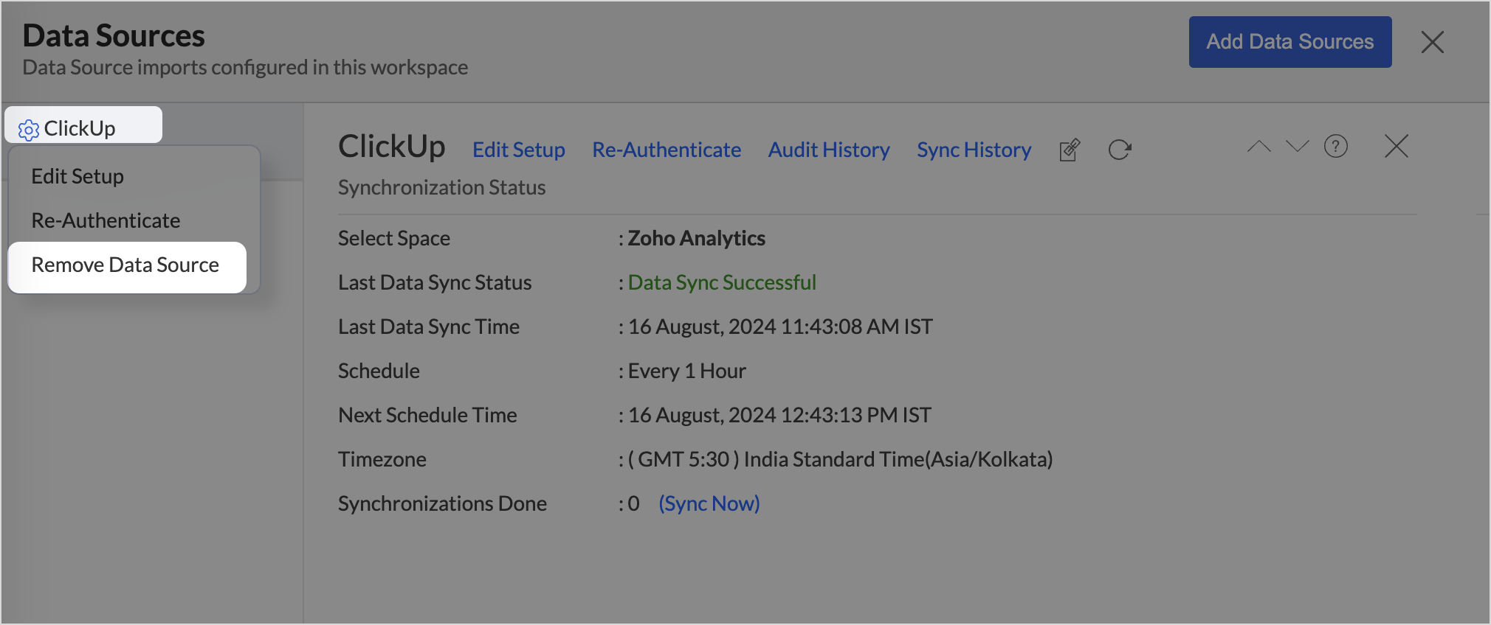Image resolution: width=1491 pixels, height=625 pixels.
Task: Click the Next Schedule Time value
Action: [x=779, y=415]
